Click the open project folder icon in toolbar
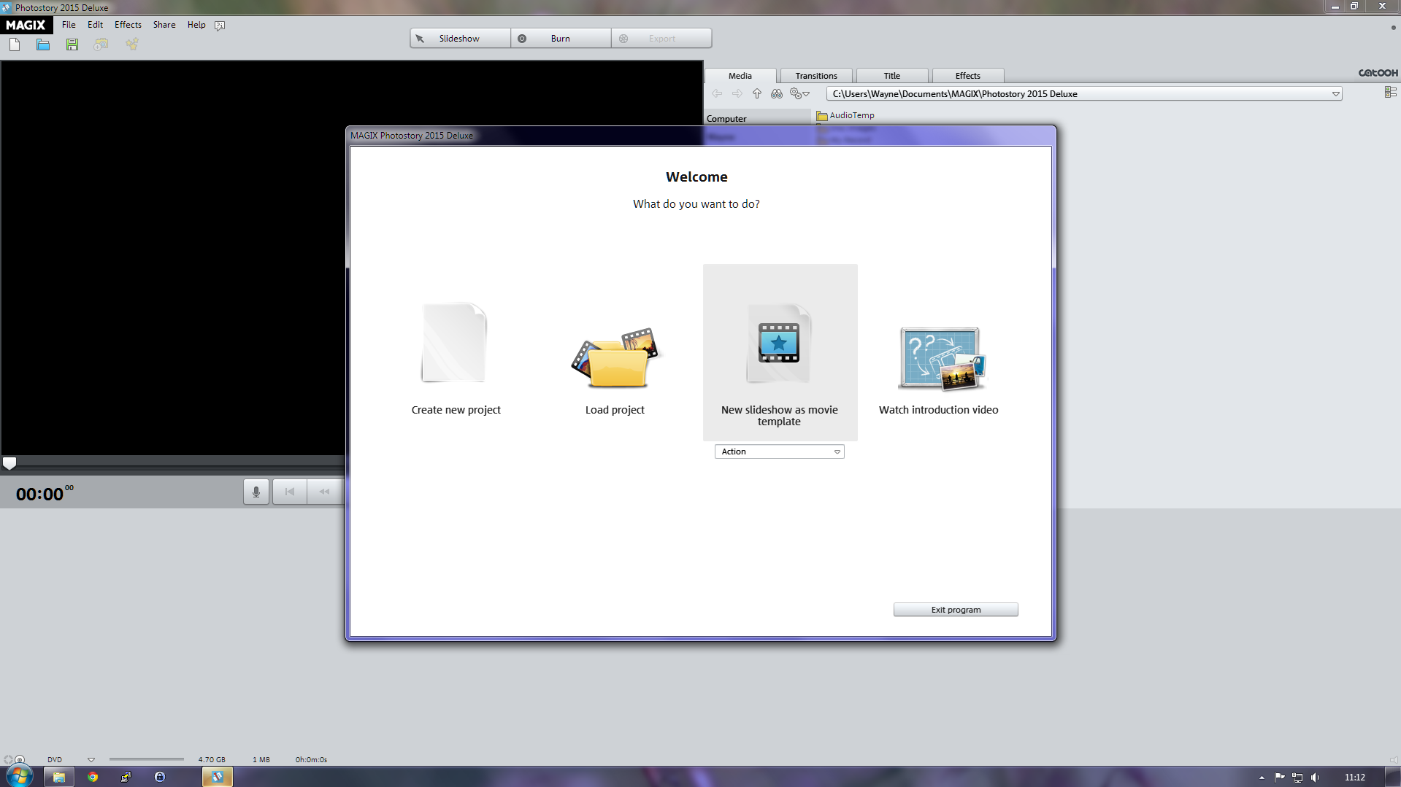The width and height of the screenshot is (1401, 787). (x=43, y=45)
